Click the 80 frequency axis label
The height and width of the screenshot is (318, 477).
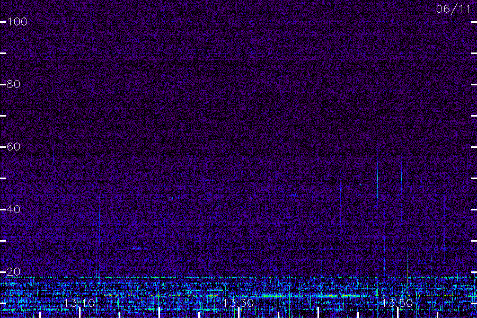[13, 84]
